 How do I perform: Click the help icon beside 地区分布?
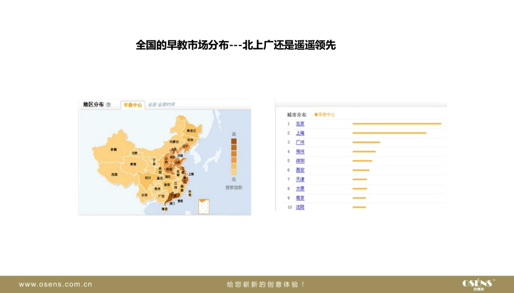pyautogui.click(x=109, y=104)
